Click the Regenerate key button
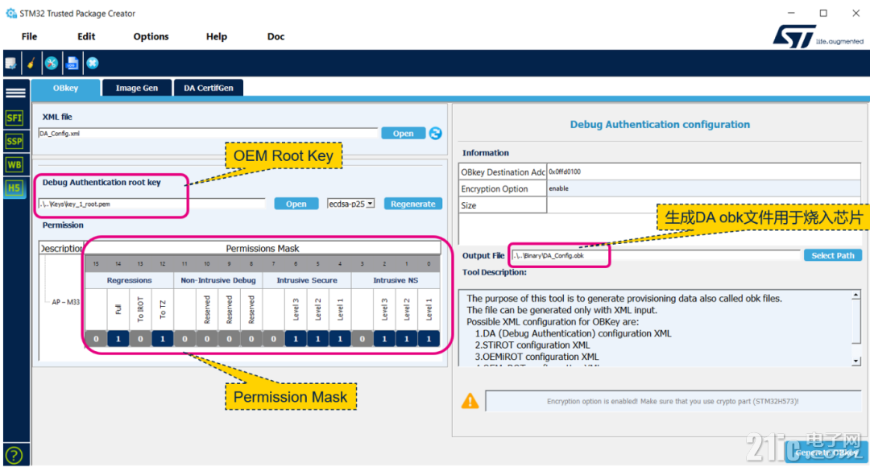The image size is (870, 467). (412, 204)
